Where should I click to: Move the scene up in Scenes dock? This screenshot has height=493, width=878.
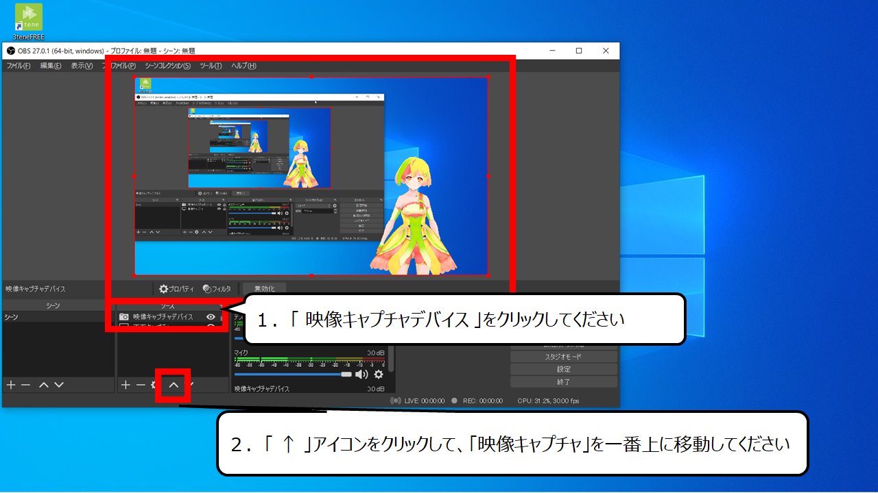pos(44,385)
